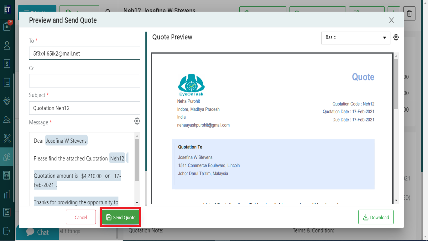This screenshot has height=241, width=428.
Task: Click Neha Purohit name in preview
Action: click(189, 101)
